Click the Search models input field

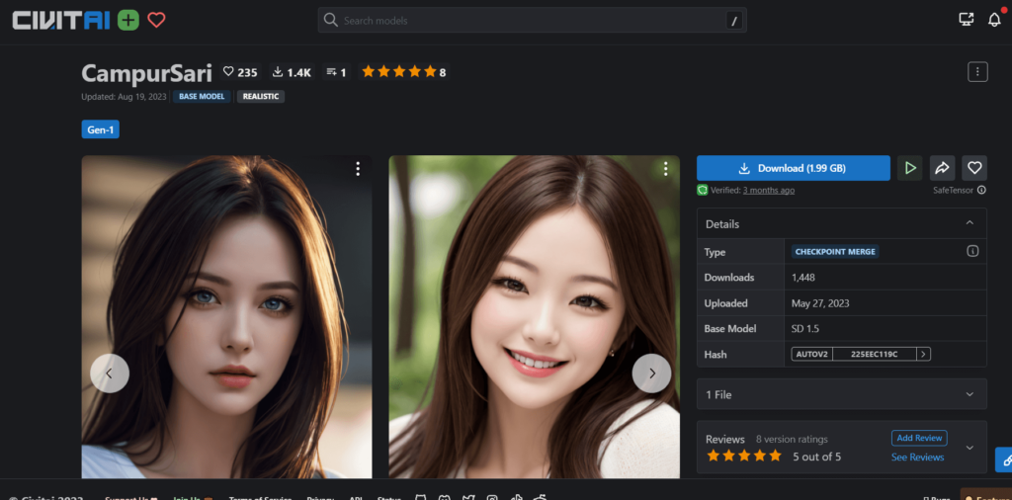point(532,20)
